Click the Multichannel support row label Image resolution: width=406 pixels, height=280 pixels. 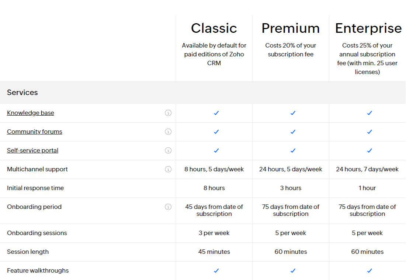point(37,169)
